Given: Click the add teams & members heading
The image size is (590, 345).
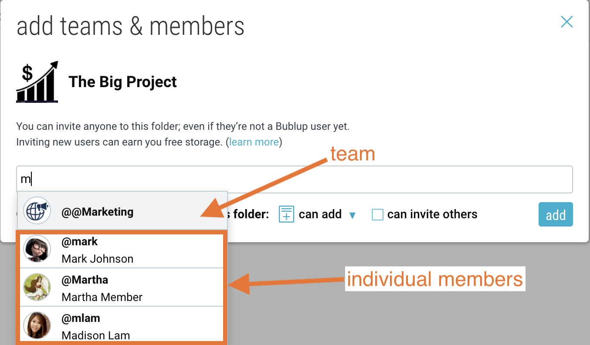Looking at the screenshot, I should tap(130, 26).
